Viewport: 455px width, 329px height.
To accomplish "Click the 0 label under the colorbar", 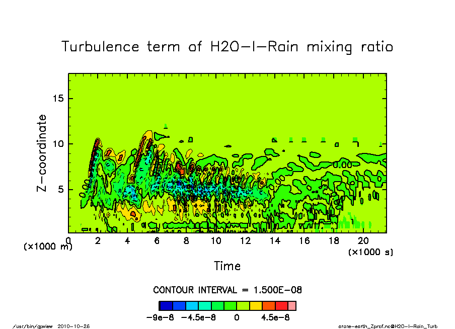I will pos(236,318).
